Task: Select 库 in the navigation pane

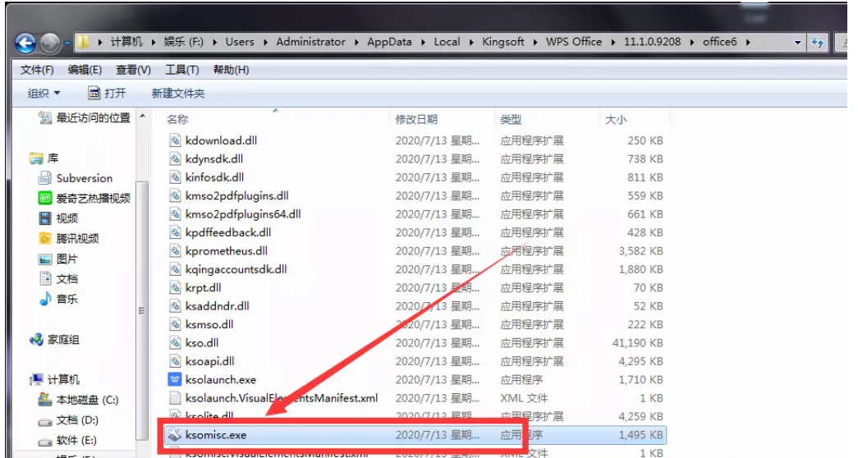Action: (44, 158)
